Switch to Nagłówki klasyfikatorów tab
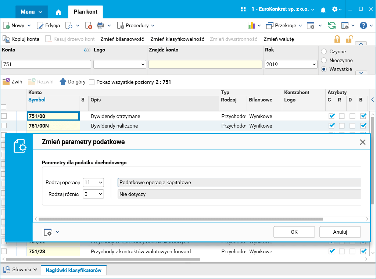This screenshot has width=376, height=279. [74, 271]
